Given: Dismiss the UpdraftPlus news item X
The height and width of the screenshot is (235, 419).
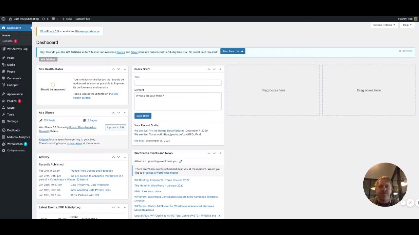Looking at the screenshot, I should pos(219,216).
